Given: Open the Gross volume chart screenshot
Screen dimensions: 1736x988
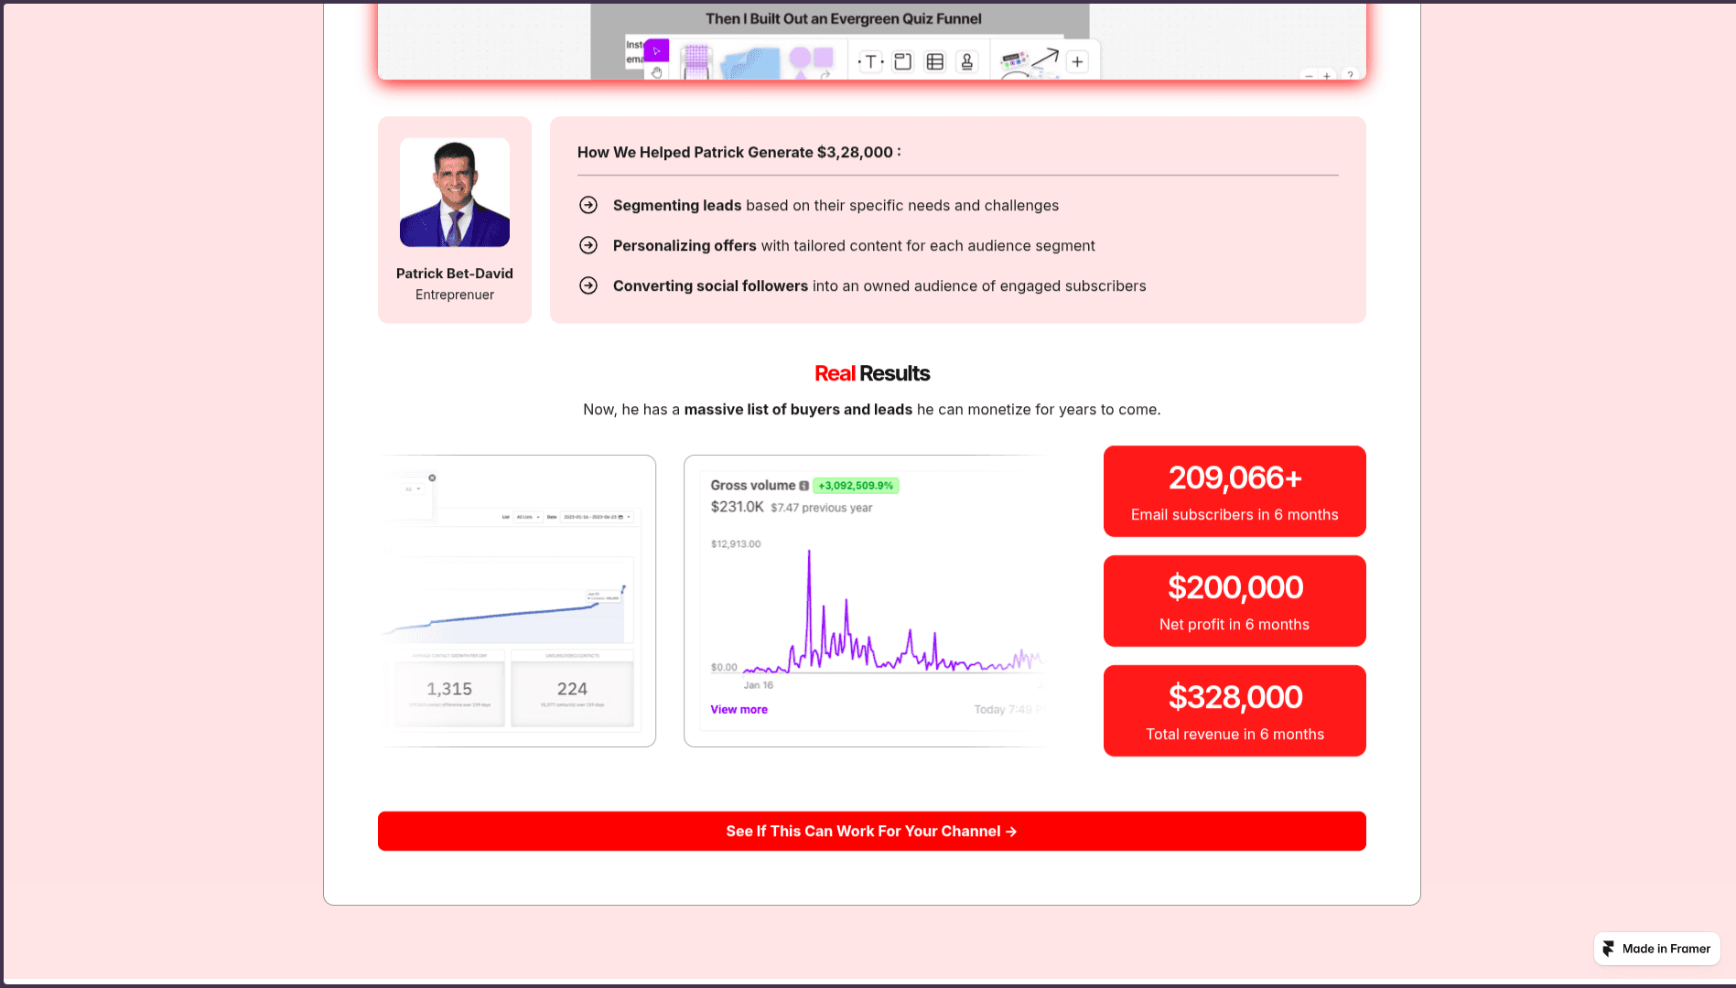Looking at the screenshot, I should [865, 601].
